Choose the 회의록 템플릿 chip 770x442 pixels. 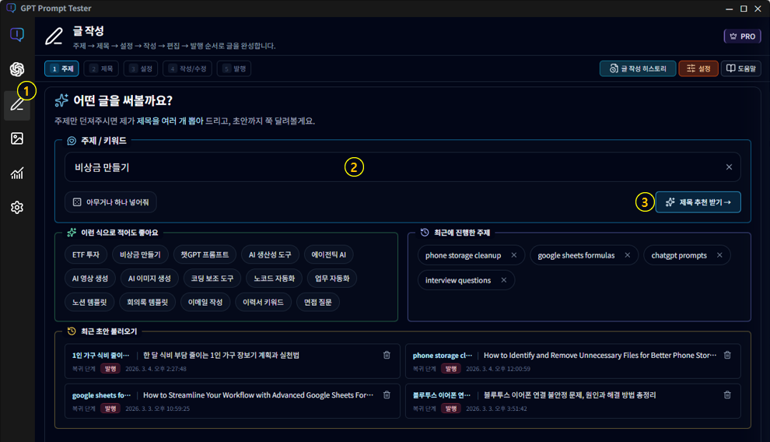coord(147,302)
